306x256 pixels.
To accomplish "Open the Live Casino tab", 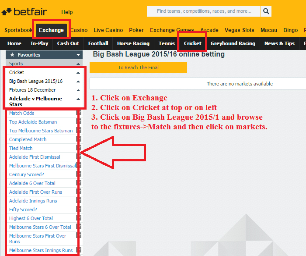I will 108,30.
